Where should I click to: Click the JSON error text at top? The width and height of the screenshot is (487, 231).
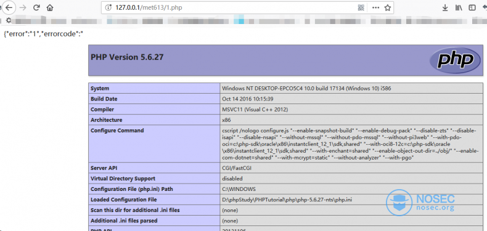(44, 34)
